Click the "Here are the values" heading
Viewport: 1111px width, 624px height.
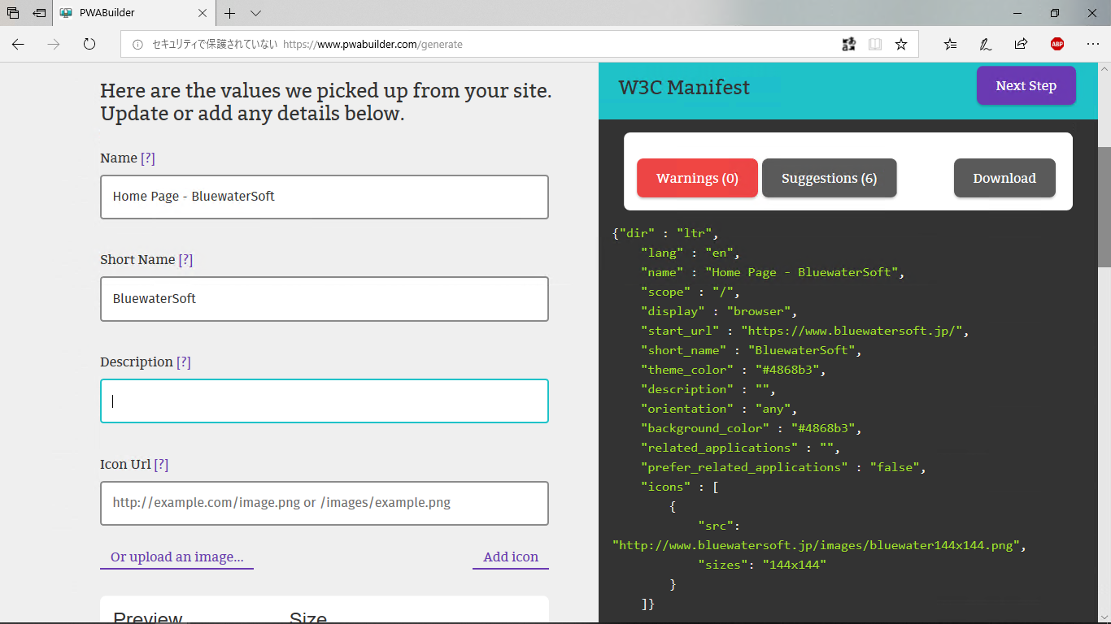coord(326,102)
